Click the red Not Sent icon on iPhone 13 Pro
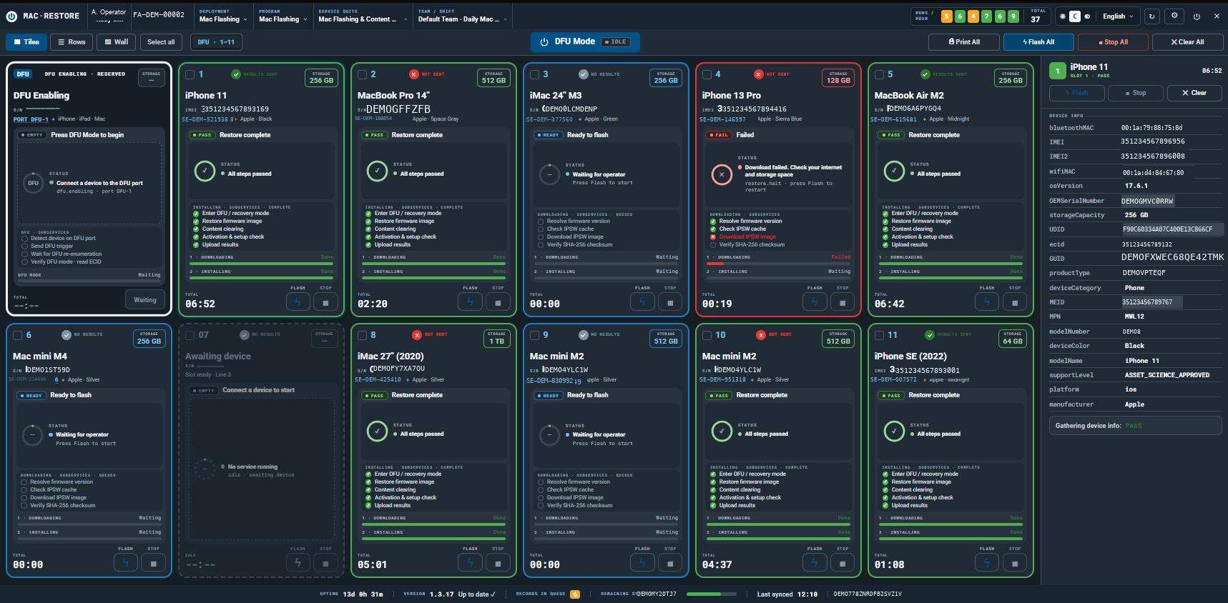 (x=759, y=74)
